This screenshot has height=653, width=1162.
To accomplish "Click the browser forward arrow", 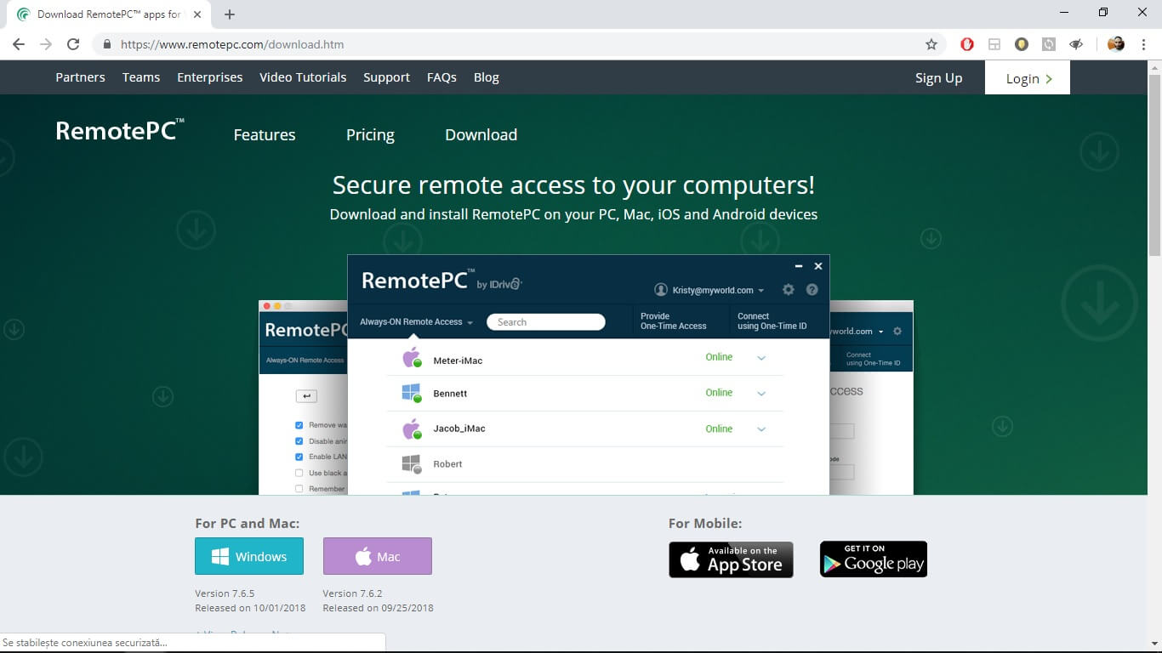I will coord(46,44).
